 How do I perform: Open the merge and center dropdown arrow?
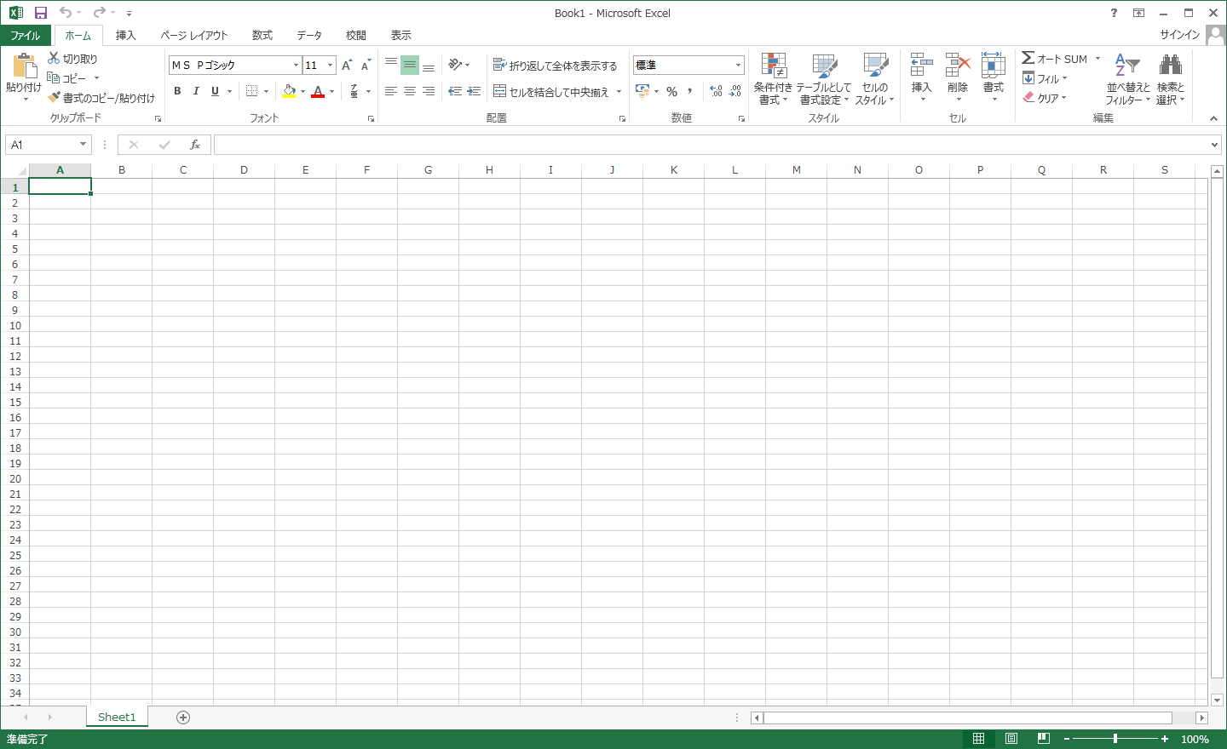(619, 91)
